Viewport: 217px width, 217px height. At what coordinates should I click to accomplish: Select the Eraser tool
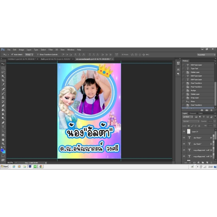3,106
